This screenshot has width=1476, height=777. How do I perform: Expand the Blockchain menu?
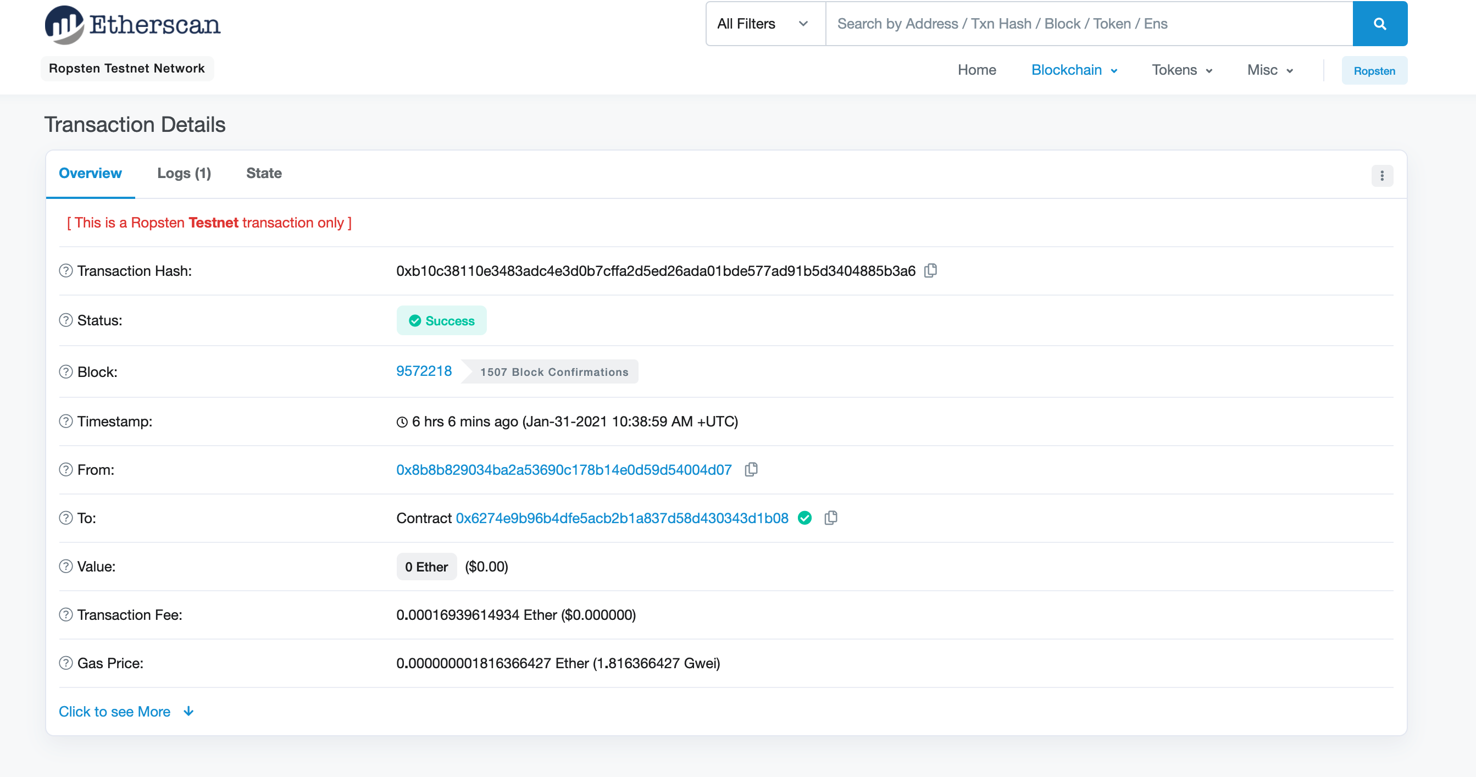coord(1074,70)
